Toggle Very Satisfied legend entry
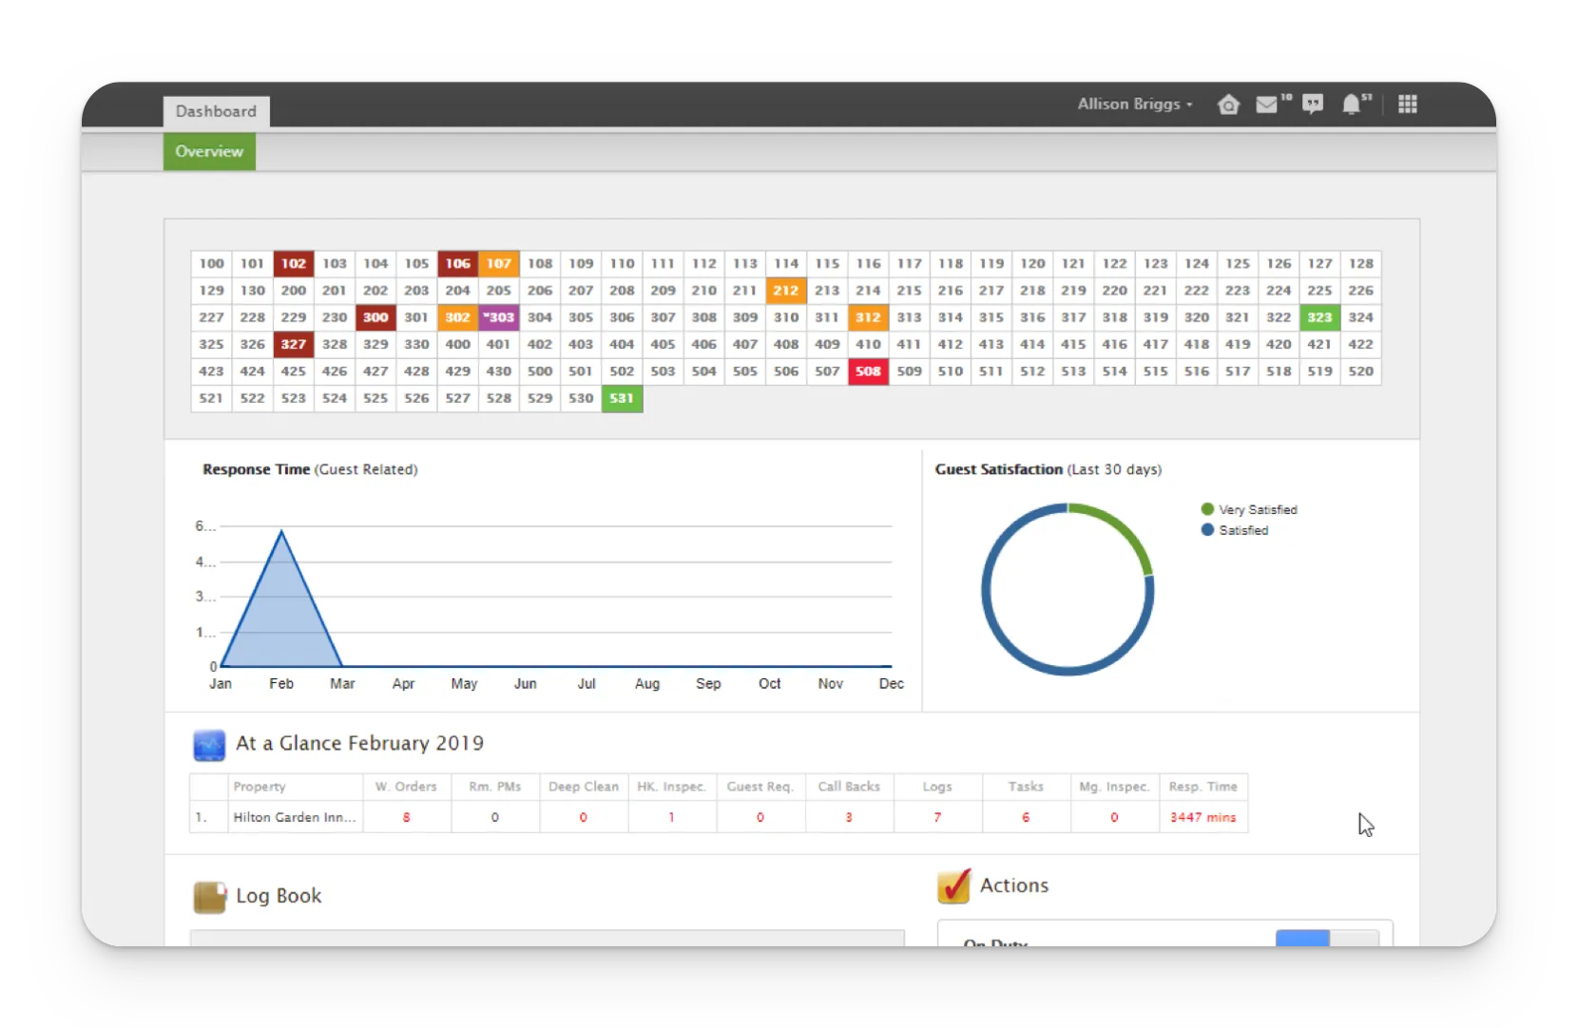Screen dimensions: 1578x1028 click(x=1249, y=510)
